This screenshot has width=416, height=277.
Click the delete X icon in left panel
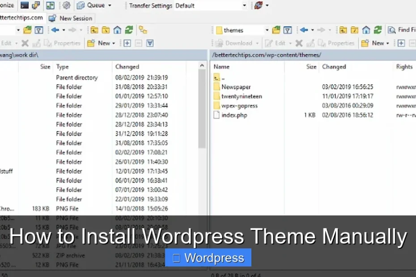[x=25, y=43]
